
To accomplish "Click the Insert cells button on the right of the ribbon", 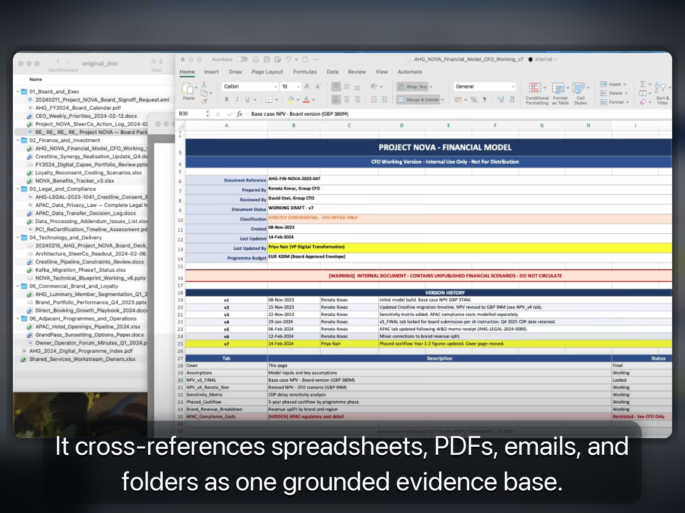I will pos(613,84).
